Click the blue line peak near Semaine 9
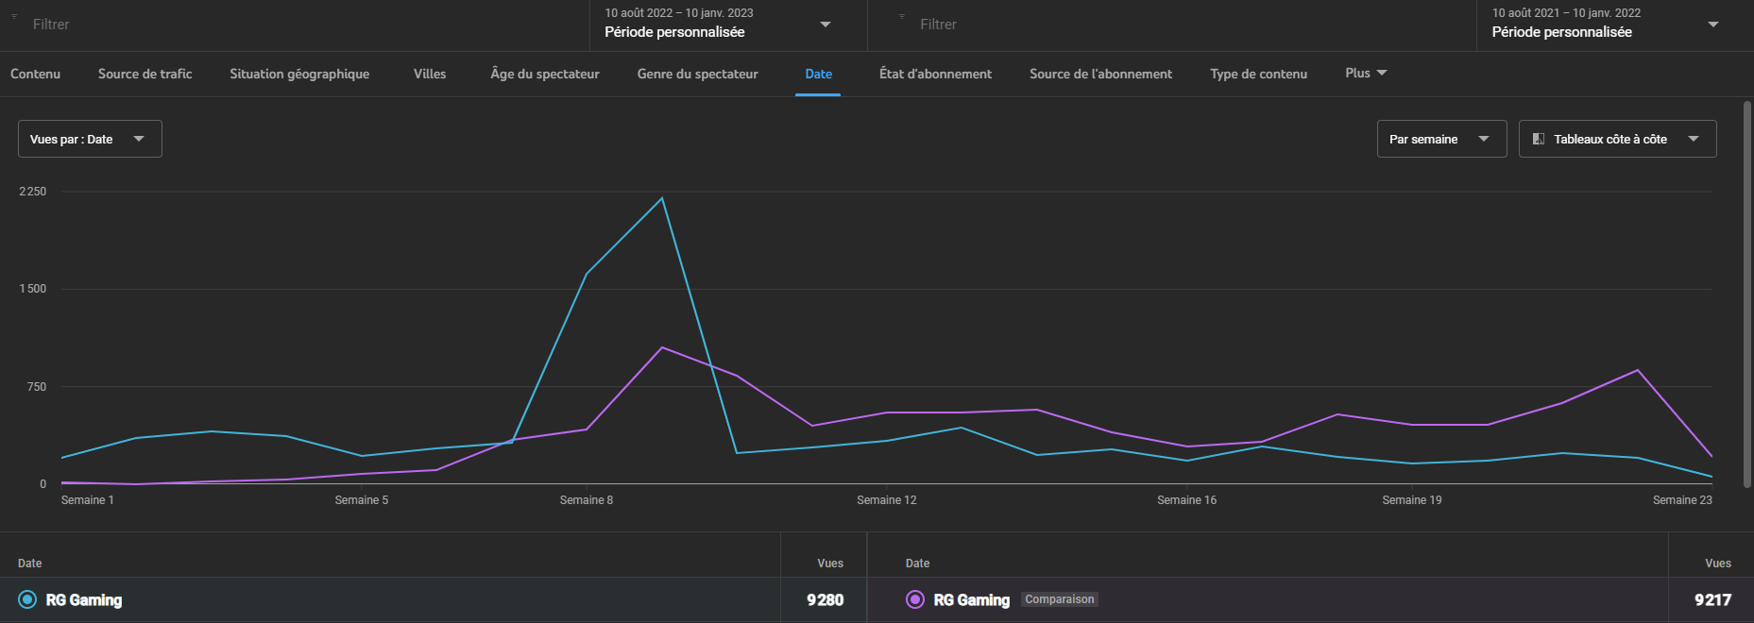Screen dimensions: 1754x623 (662, 198)
